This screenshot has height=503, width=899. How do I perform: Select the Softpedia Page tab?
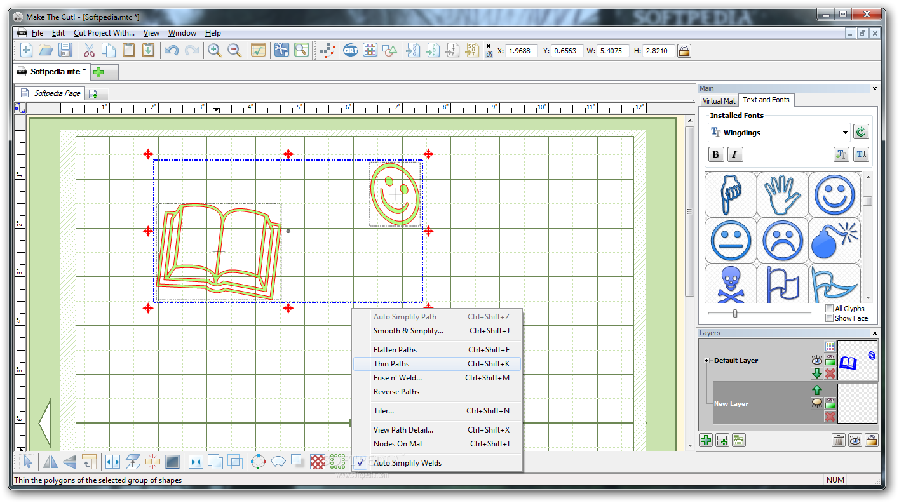pyautogui.click(x=51, y=93)
